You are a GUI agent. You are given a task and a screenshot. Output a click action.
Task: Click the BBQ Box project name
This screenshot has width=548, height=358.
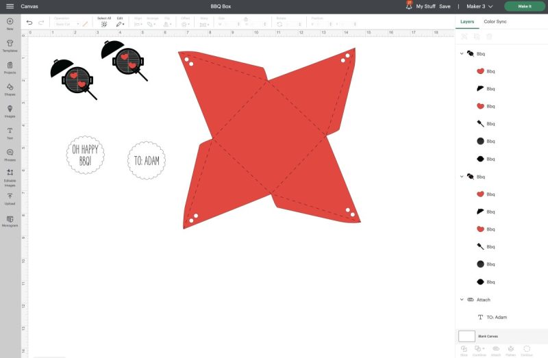[x=221, y=6]
